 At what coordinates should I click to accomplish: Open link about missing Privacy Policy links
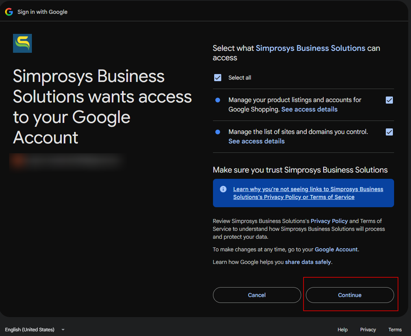308,193
